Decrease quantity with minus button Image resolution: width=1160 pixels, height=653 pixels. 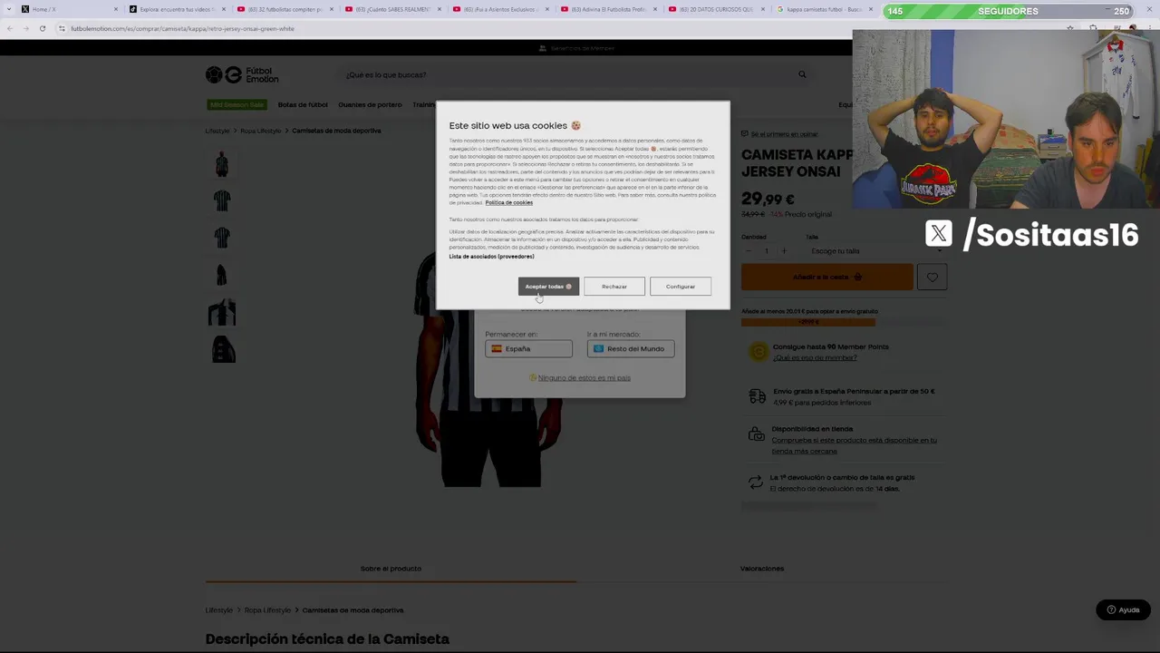pyautogui.click(x=749, y=251)
